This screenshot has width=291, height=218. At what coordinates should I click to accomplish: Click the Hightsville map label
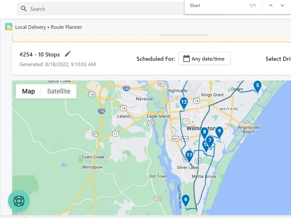[x=178, y=91]
